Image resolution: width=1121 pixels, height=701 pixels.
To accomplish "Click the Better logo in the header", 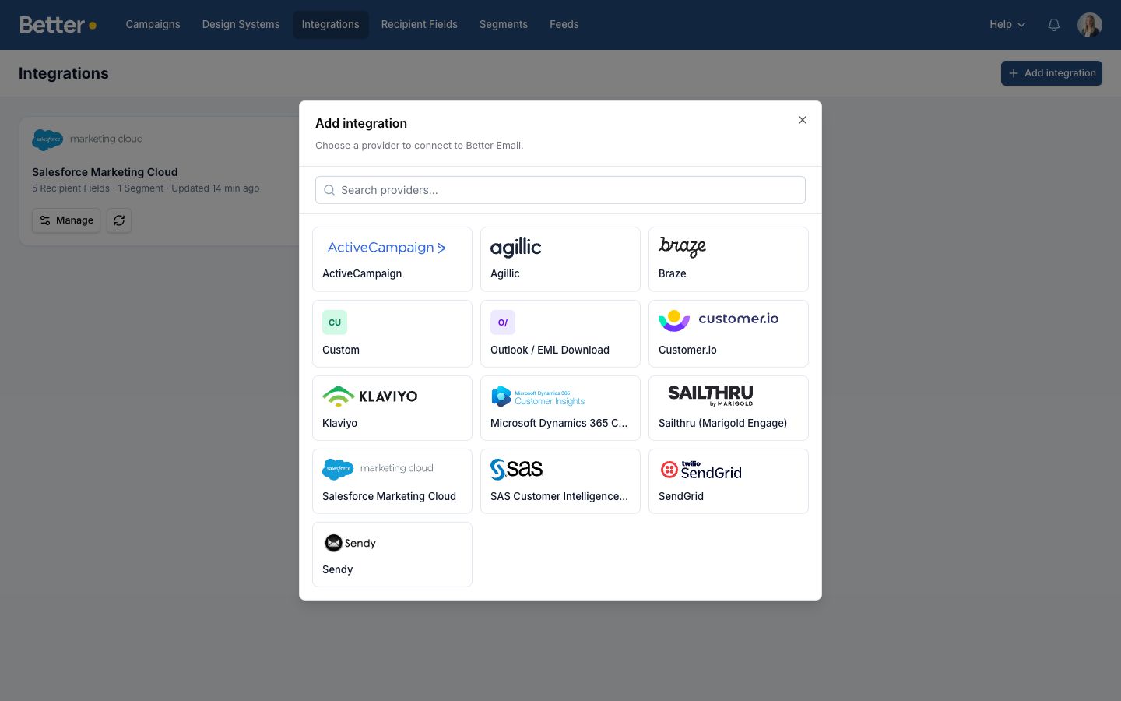I will pos(58,25).
